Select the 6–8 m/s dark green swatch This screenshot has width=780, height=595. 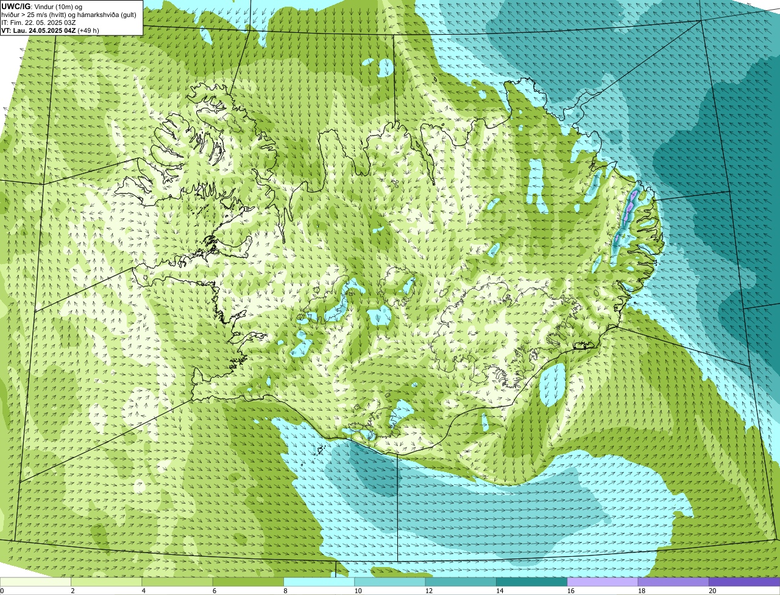coord(248,582)
